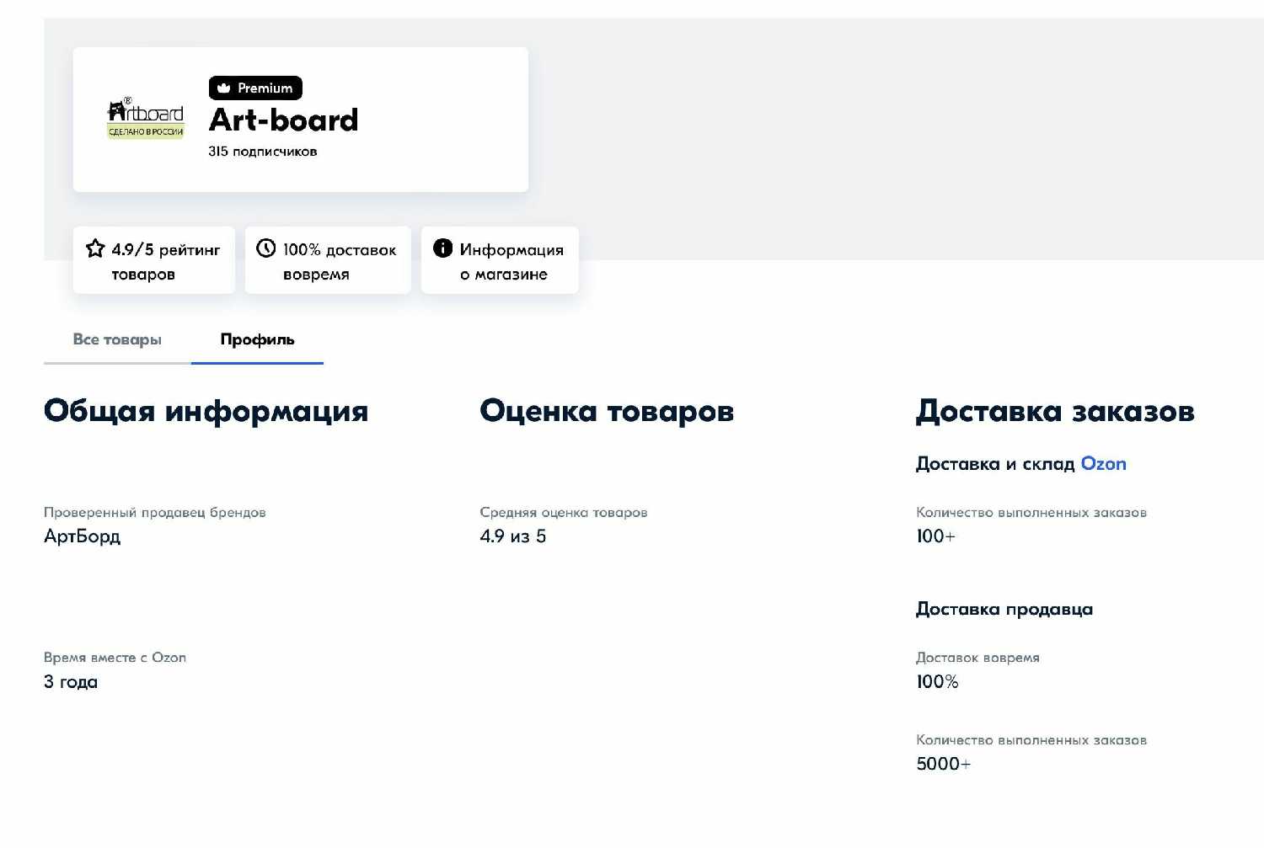Click the crown icon in the Premium badge

pos(224,88)
